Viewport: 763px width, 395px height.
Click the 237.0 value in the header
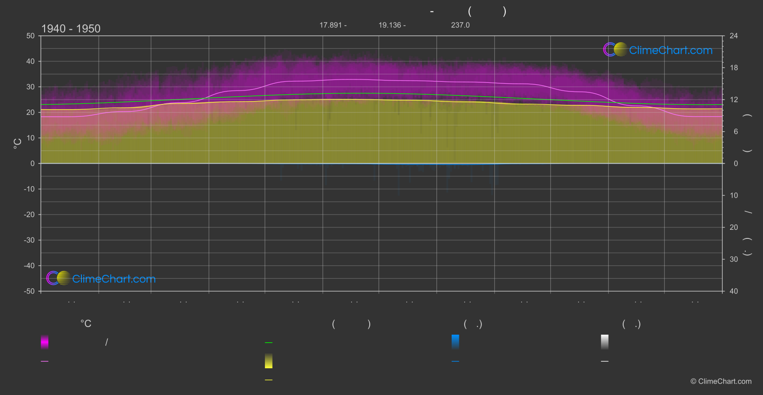[x=460, y=25]
